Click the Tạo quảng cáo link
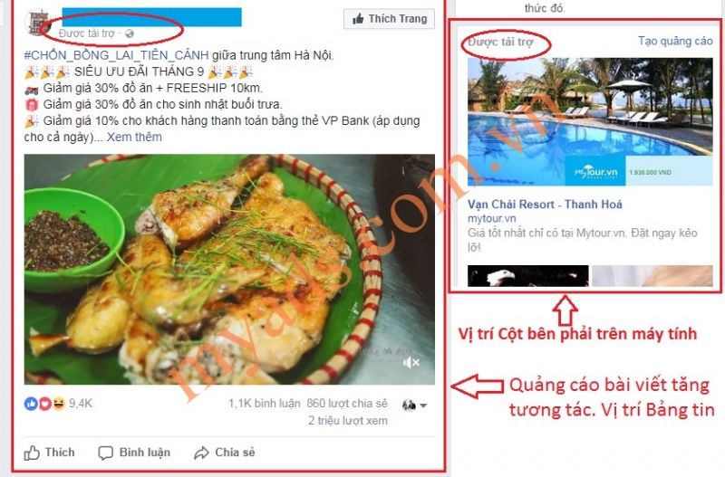 coord(675,41)
